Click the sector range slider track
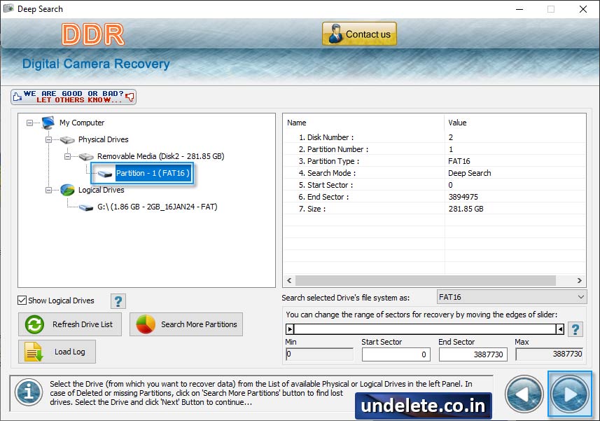Viewport: 600px width, 421px height. pyautogui.click(x=425, y=329)
